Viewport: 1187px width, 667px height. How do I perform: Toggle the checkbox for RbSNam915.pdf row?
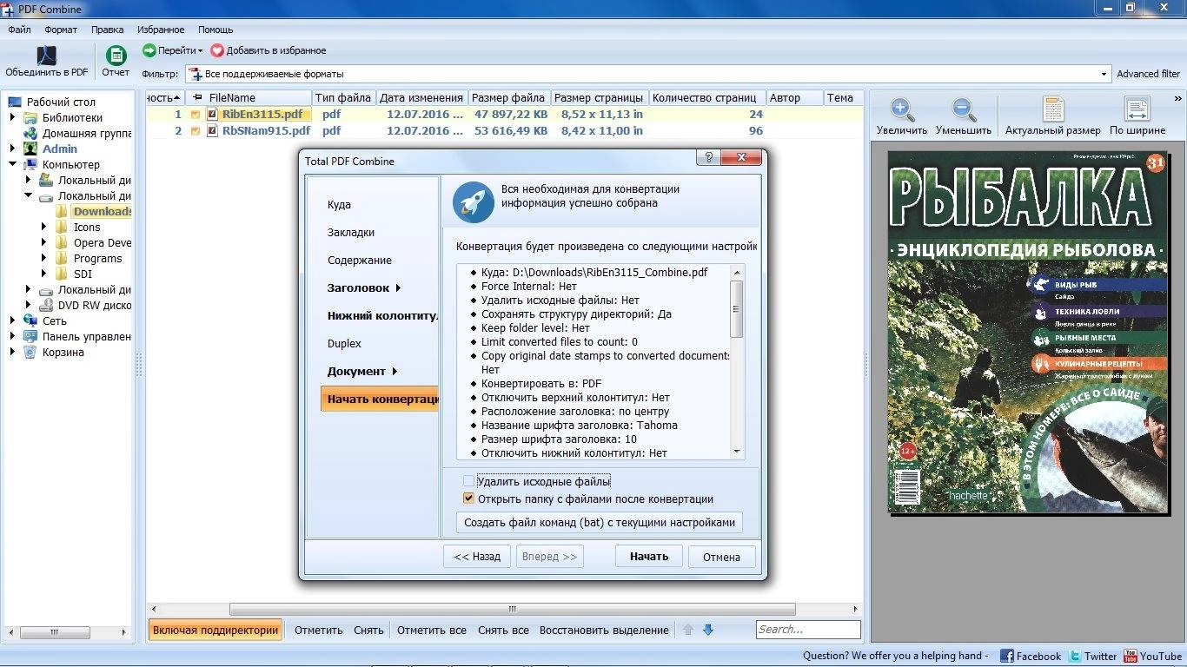(196, 130)
